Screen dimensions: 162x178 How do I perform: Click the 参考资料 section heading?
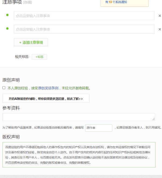click(11, 108)
